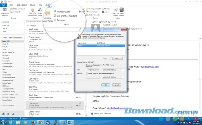Click REMINDERS: 13 in the status bar
202x125 pixels.
click(x=26, y=118)
